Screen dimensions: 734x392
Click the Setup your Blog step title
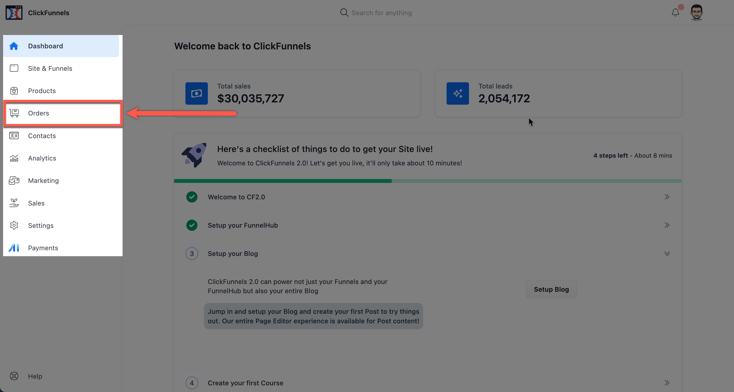click(233, 253)
